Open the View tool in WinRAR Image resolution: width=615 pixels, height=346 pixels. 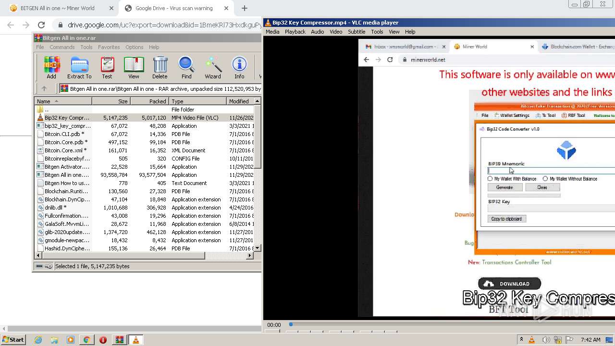pyautogui.click(x=134, y=68)
